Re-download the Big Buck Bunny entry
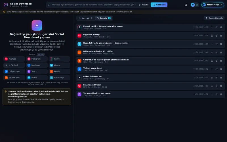 212,36
